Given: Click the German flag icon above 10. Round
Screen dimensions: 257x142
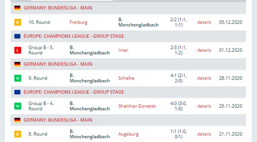Looking at the screenshot, I should [17, 8].
